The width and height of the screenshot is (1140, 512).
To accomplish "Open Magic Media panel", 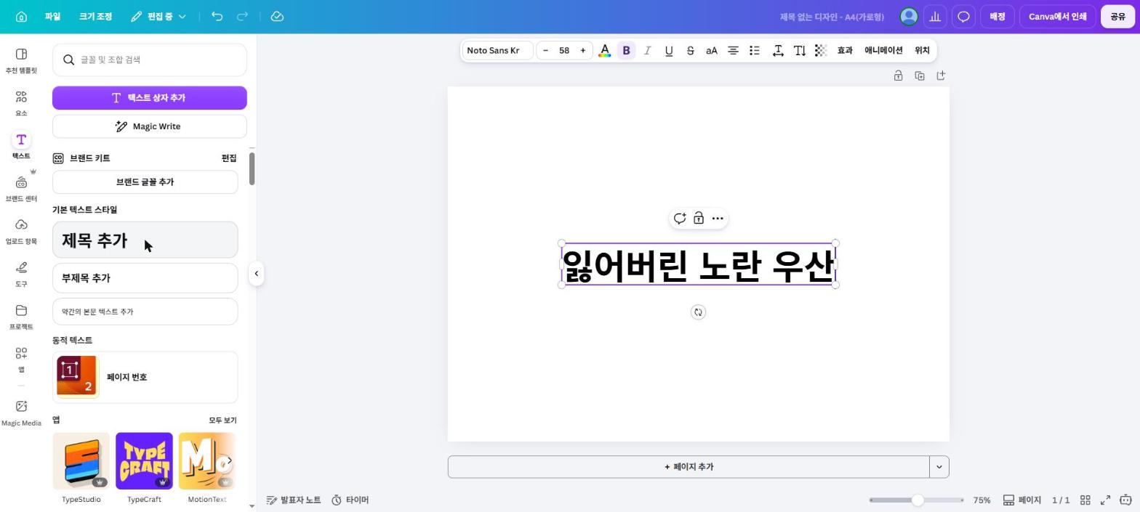I will click(x=21, y=413).
